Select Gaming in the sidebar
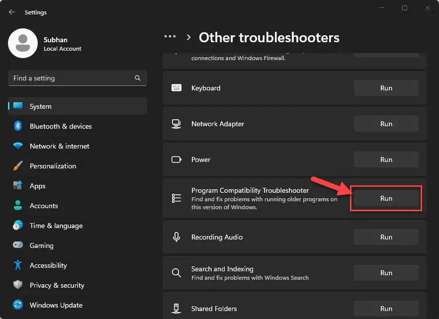The width and height of the screenshot is (439, 319). pos(78,245)
